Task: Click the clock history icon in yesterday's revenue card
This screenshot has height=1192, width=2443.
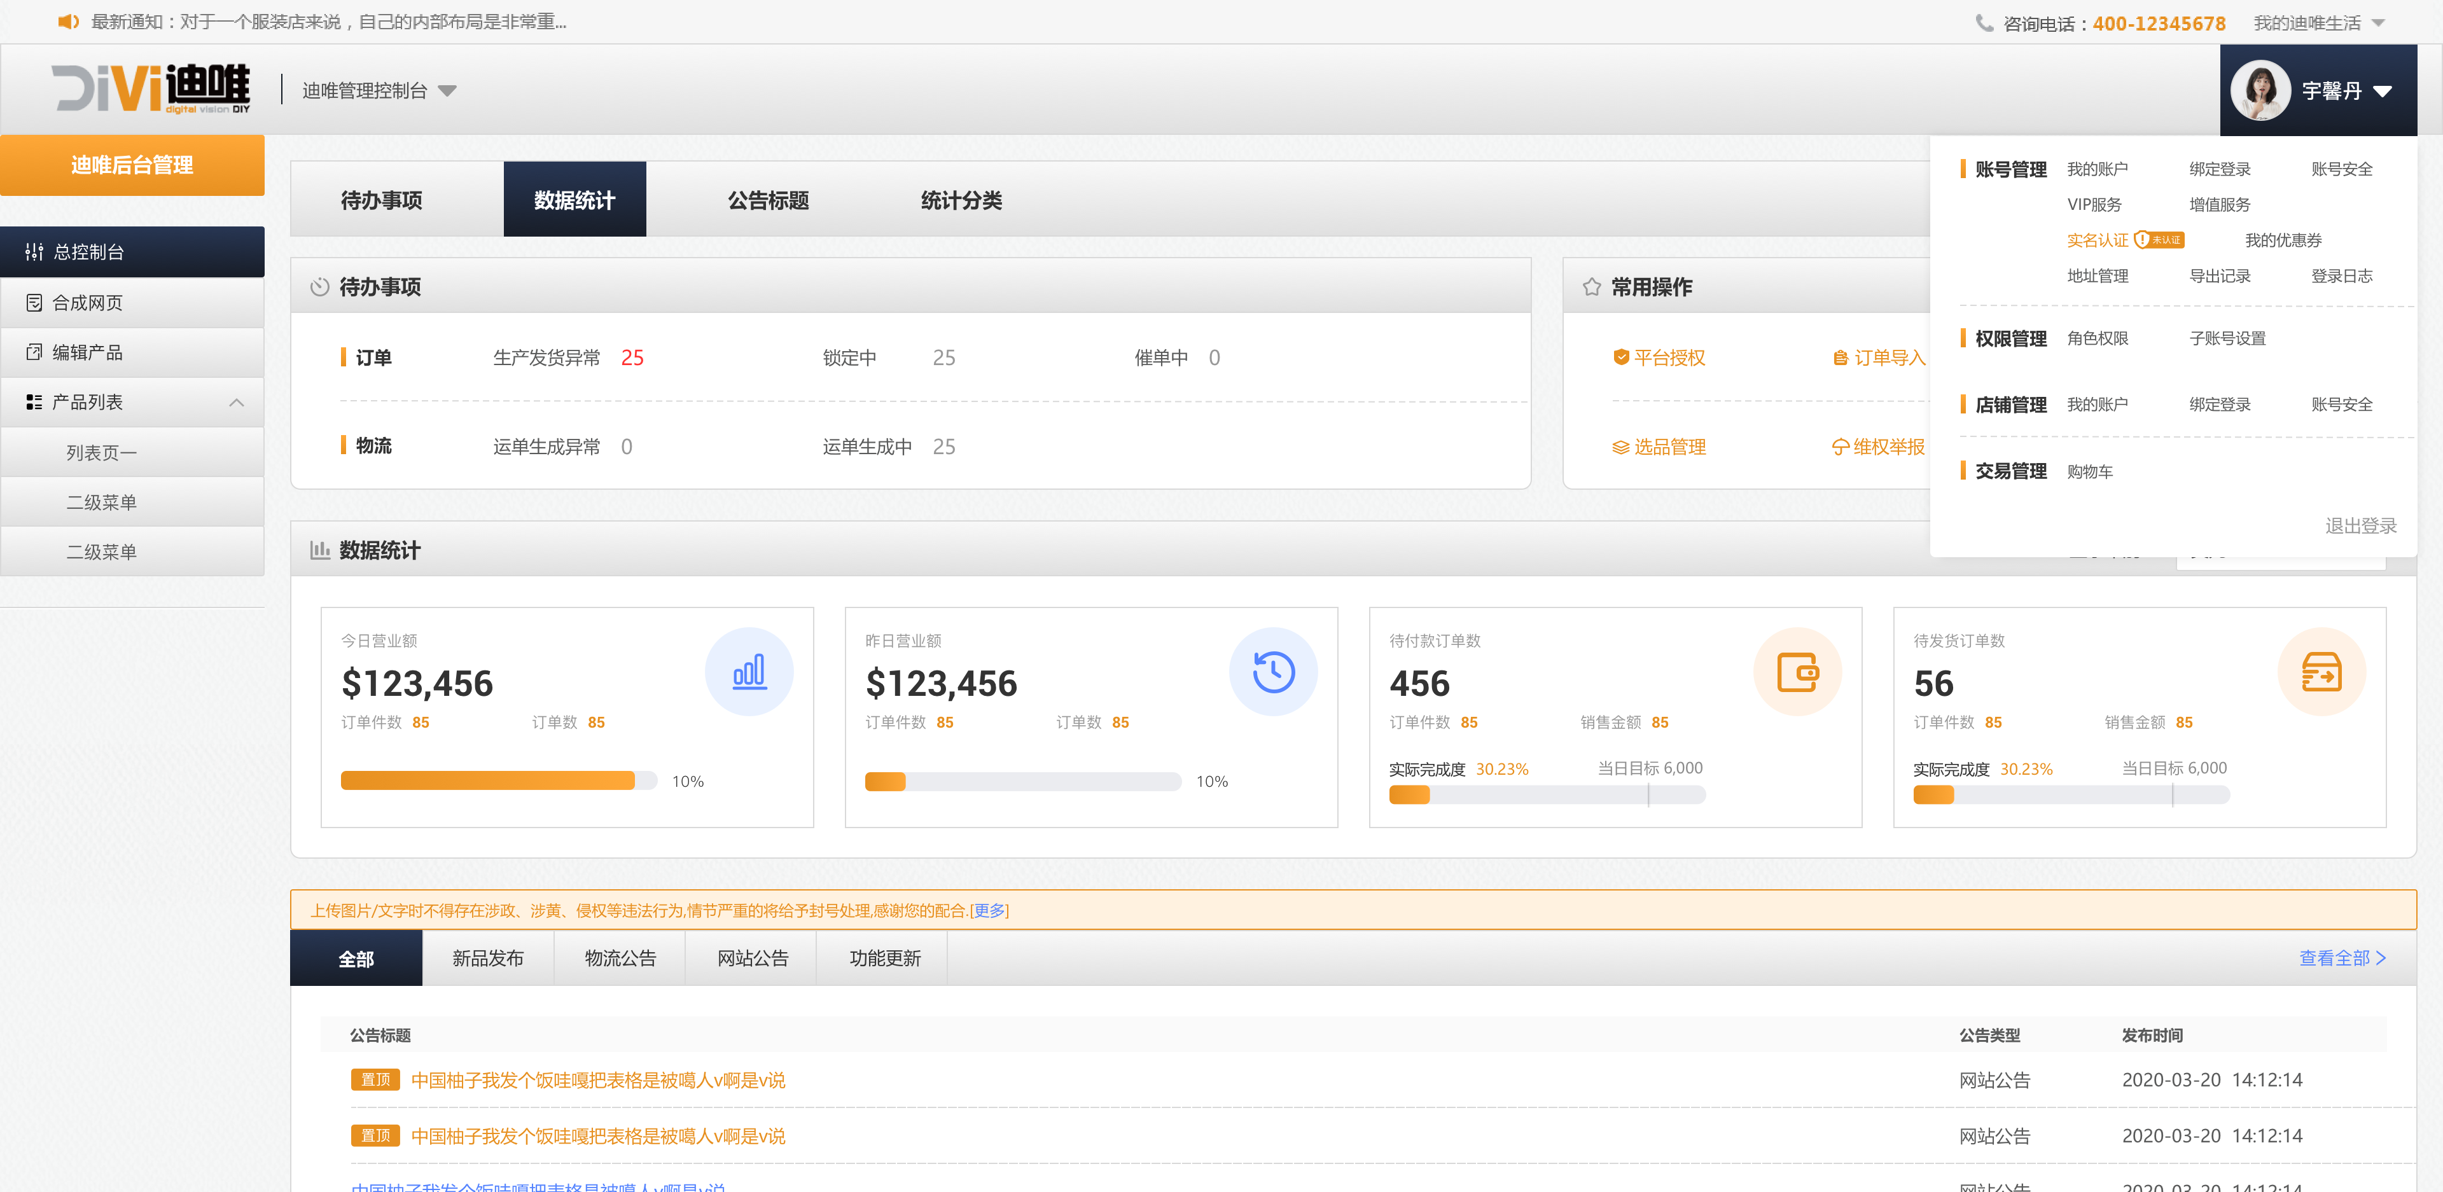Action: (x=1272, y=672)
